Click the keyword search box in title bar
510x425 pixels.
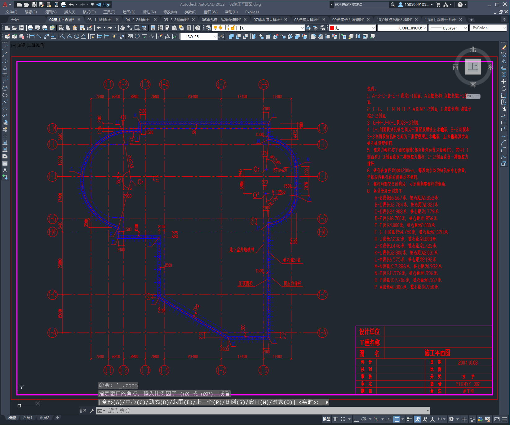click(361, 5)
